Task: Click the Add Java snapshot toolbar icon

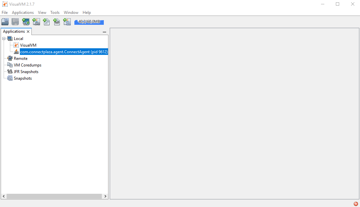Action: (67, 22)
